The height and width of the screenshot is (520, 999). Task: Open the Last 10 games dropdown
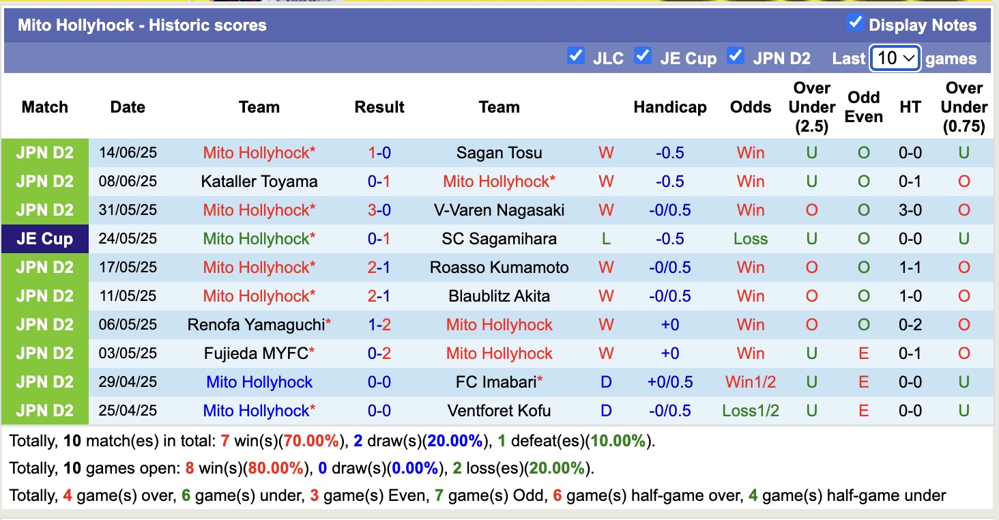[x=895, y=58]
